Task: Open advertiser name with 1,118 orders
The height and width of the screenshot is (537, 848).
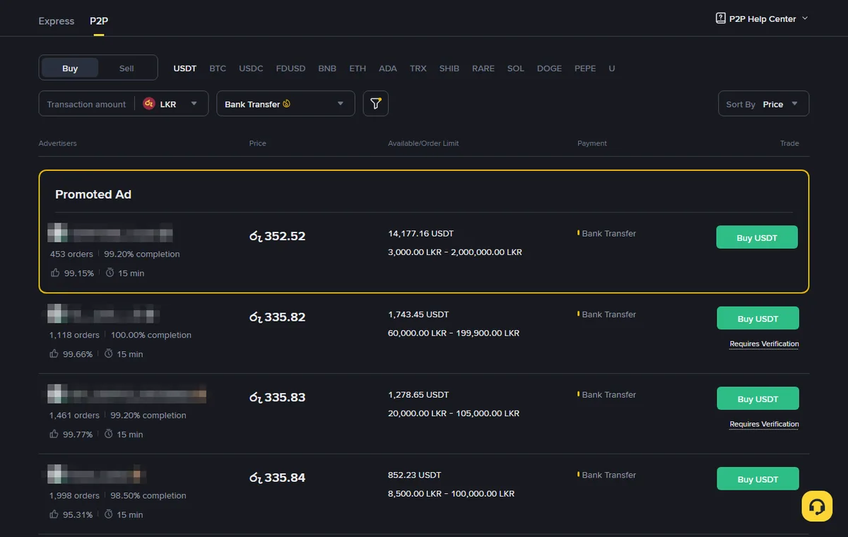Action: [104, 314]
